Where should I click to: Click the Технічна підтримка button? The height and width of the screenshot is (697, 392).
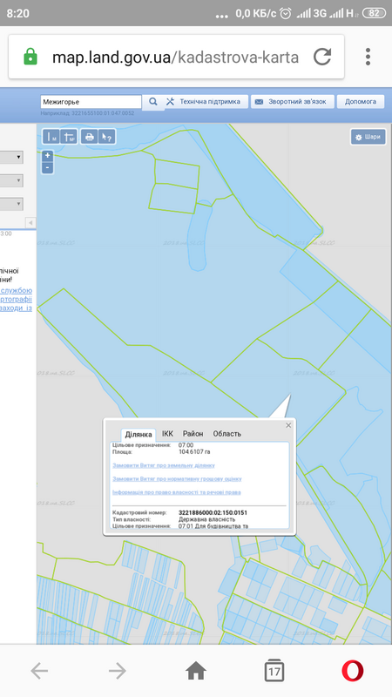click(x=206, y=102)
